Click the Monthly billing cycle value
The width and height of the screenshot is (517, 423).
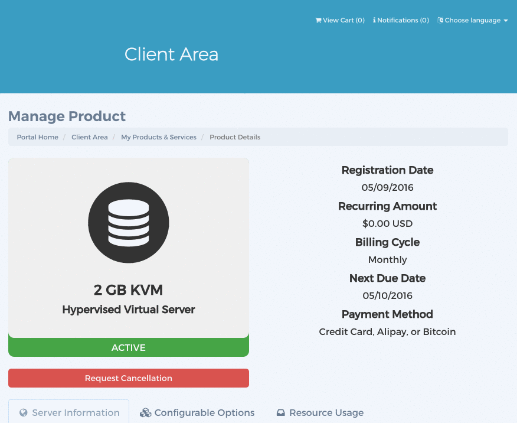387,260
